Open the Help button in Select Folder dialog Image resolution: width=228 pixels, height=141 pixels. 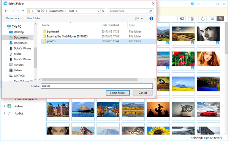coord(151,19)
